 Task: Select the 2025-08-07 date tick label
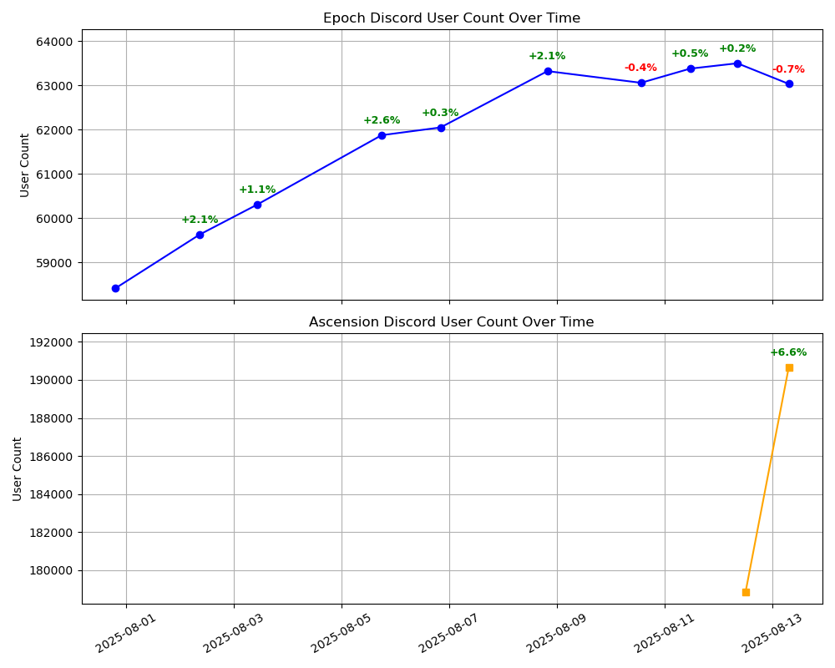[449, 633]
